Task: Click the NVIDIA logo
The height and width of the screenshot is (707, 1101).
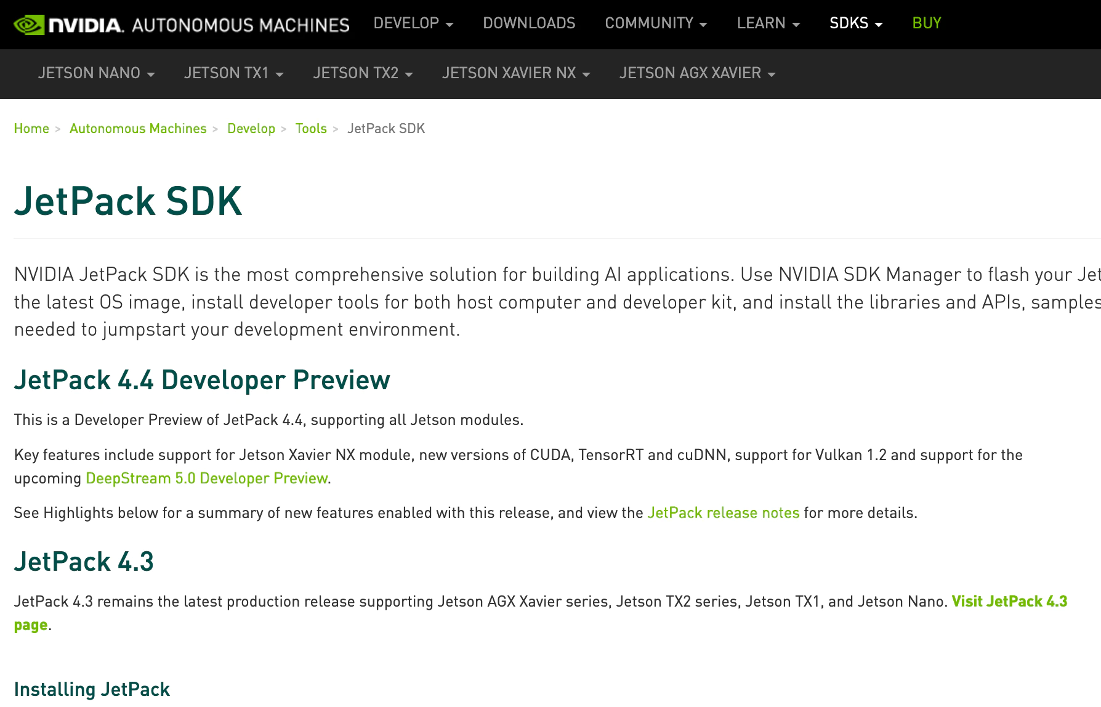Action: pos(68,25)
